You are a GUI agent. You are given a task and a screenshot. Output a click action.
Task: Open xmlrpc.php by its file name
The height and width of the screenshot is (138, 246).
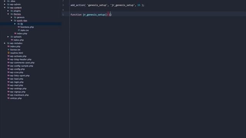16,98
